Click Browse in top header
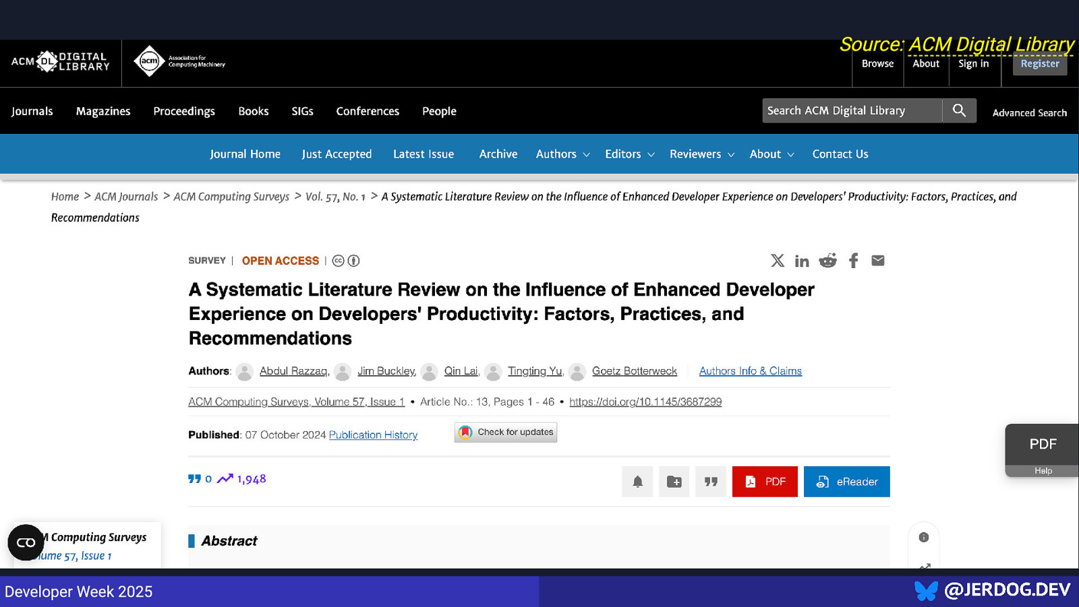Image resolution: width=1079 pixels, height=607 pixels. click(x=877, y=63)
